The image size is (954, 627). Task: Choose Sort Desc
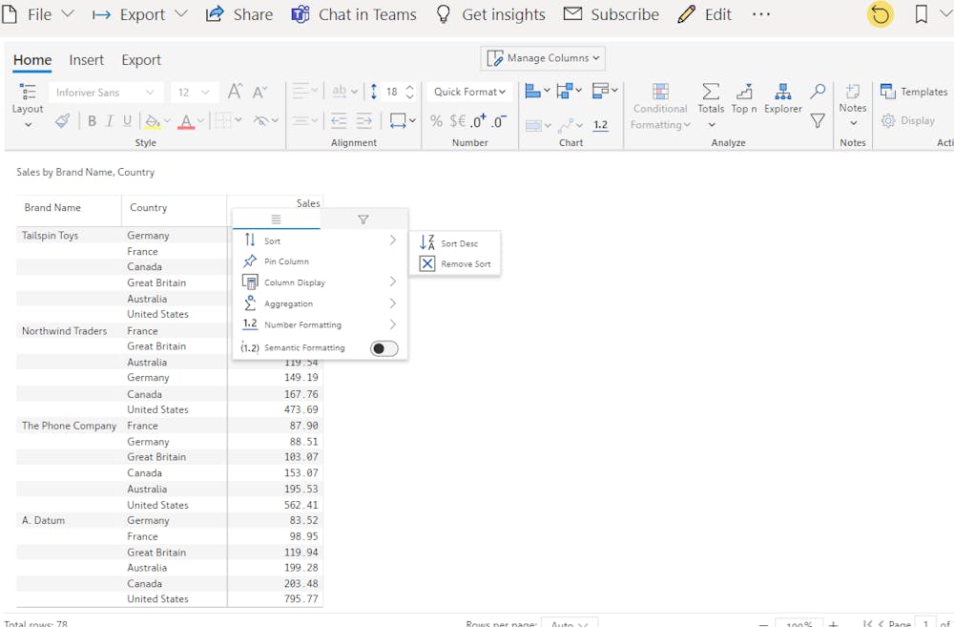(x=454, y=243)
